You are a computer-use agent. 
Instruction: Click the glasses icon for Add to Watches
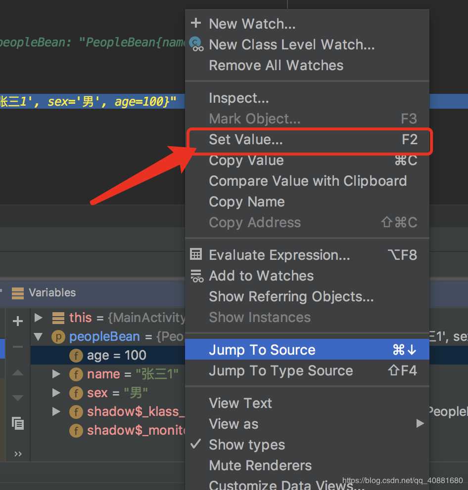[x=197, y=276]
